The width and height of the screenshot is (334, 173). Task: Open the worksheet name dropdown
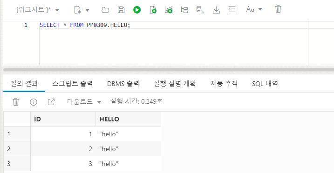click(x=38, y=10)
